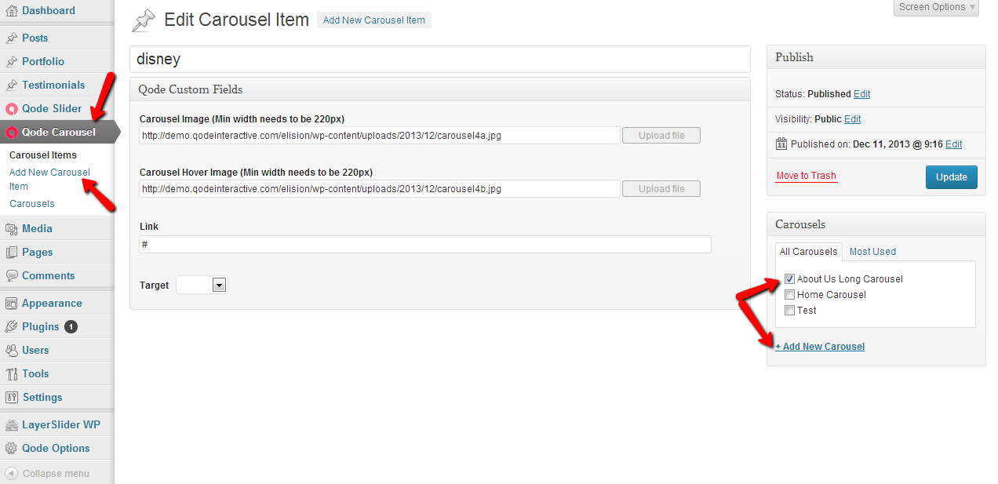Click the Comments speech bubble icon

click(x=12, y=276)
